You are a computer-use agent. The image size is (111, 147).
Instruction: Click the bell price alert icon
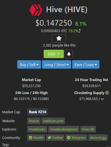[69, 54]
